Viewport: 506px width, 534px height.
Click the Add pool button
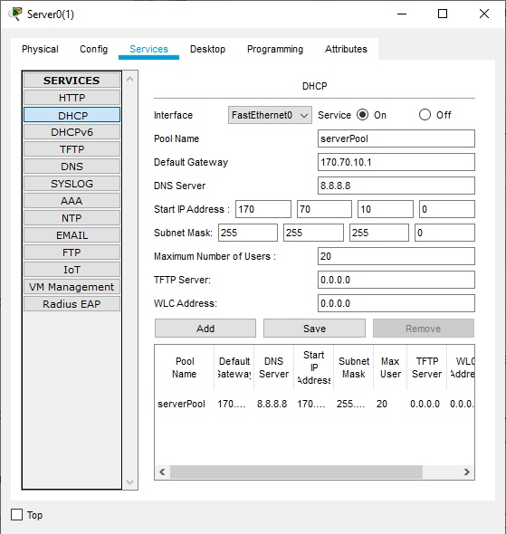click(205, 329)
